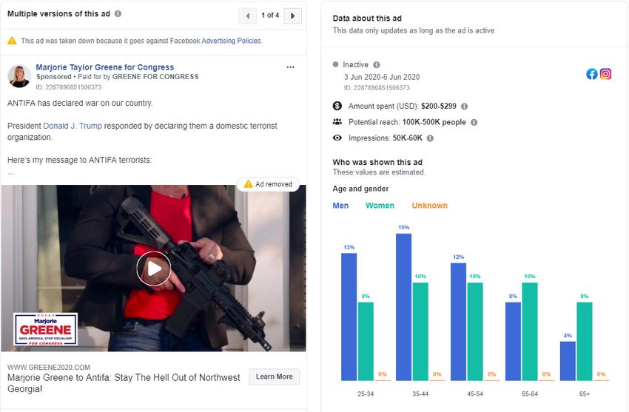629x412 pixels.
Task: Toggle Unknown legend in age chart
Action: pos(429,206)
